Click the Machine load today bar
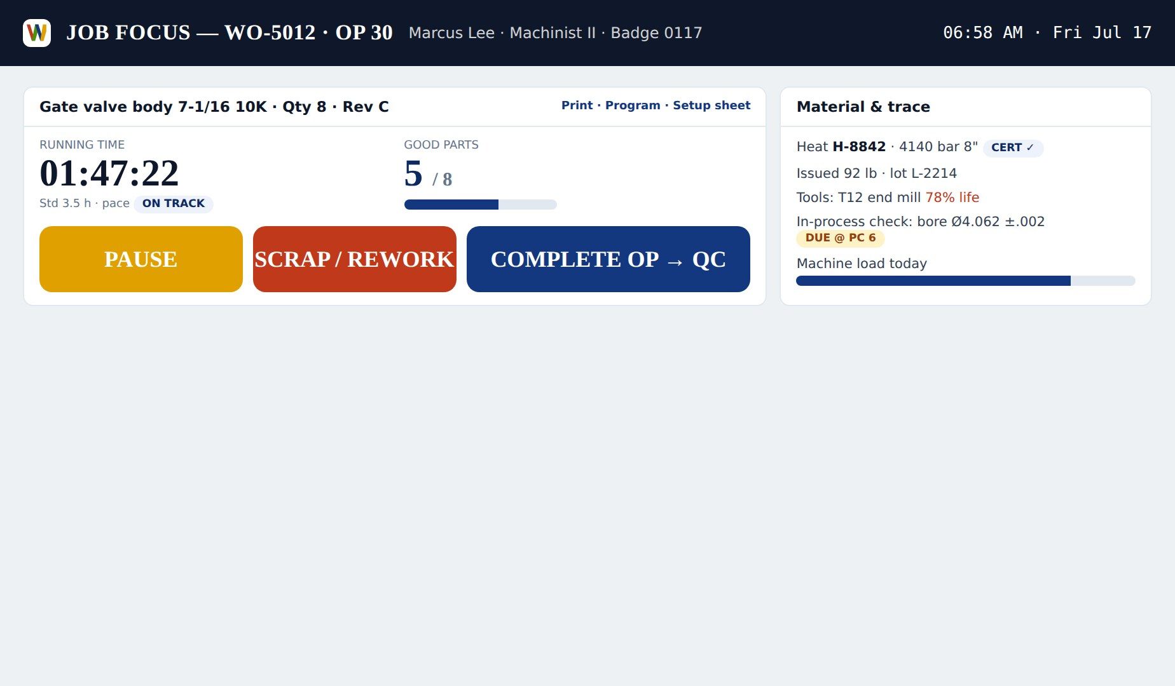This screenshot has height=686, width=1175. pos(965,281)
